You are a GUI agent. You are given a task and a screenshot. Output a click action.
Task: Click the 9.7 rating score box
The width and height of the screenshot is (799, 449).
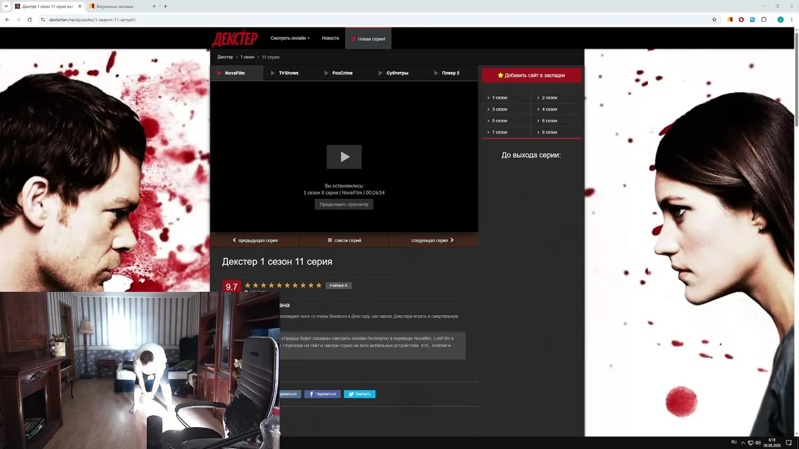232,286
